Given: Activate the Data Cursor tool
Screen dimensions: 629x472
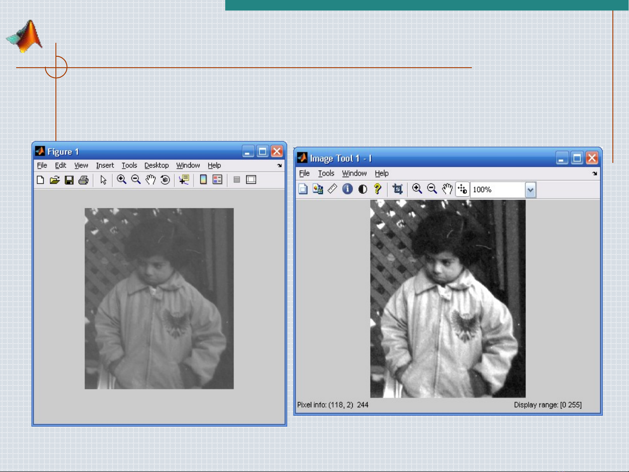Looking at the screenshot, I should click(184, 180).
